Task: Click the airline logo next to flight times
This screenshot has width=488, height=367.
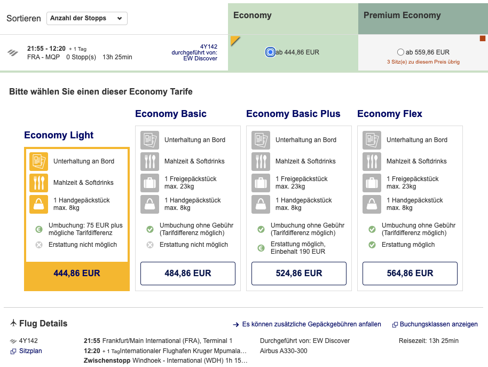Action: [x=13, y=52]
